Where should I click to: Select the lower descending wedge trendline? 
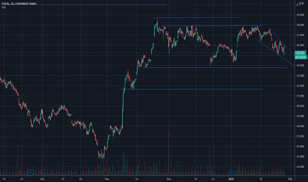tap(276, 53)
